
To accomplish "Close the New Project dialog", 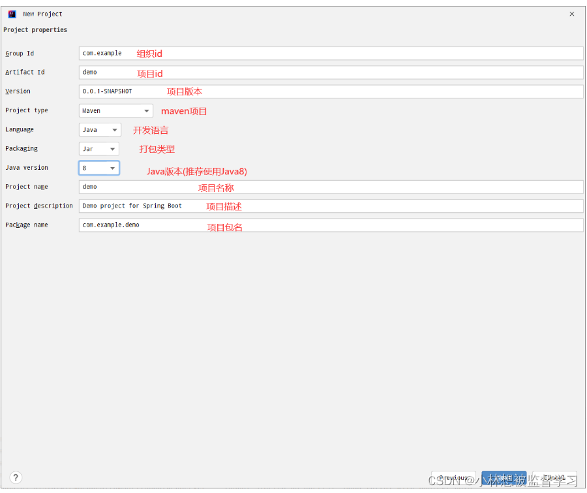I will [571, 14].
